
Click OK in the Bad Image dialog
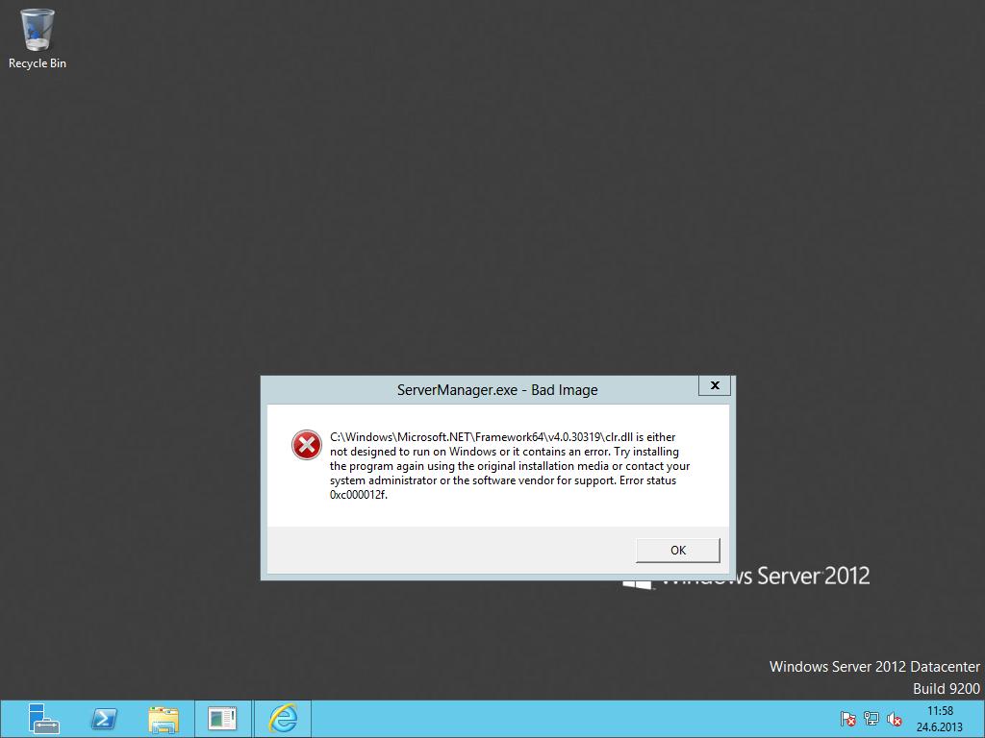678,551
